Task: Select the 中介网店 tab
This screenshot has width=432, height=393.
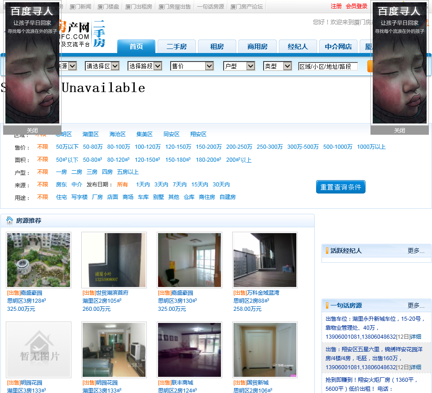Action: click(338, 46)
